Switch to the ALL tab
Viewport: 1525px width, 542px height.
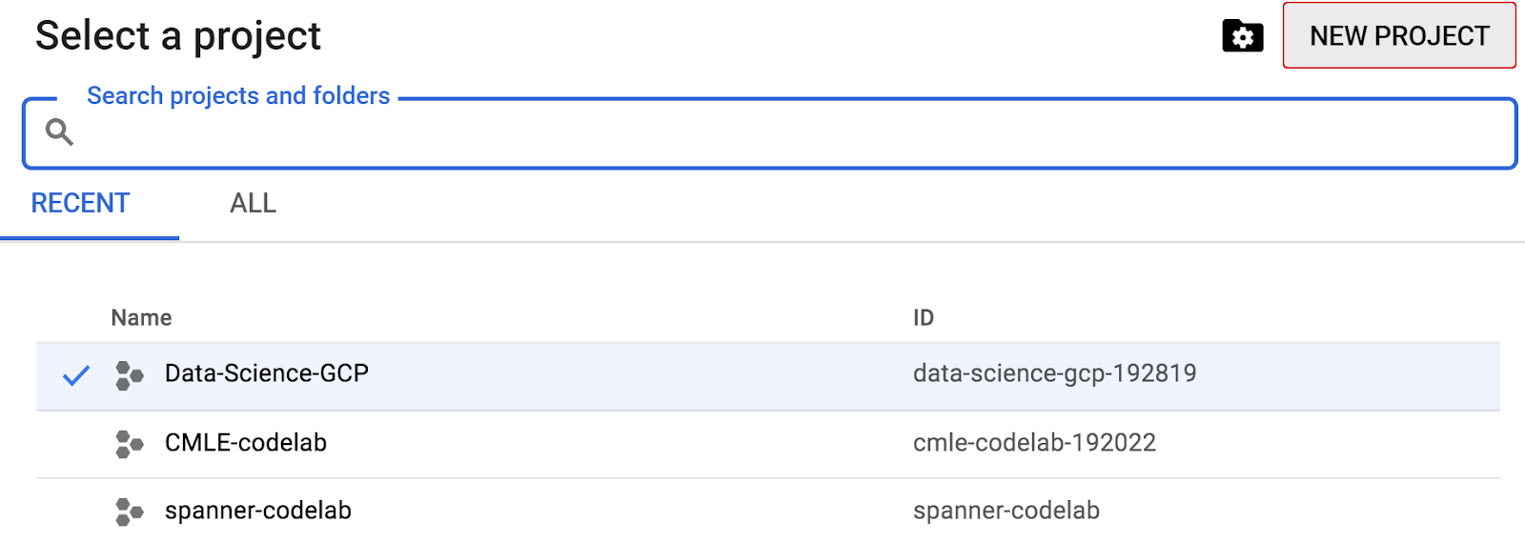(x=253, y=204)
